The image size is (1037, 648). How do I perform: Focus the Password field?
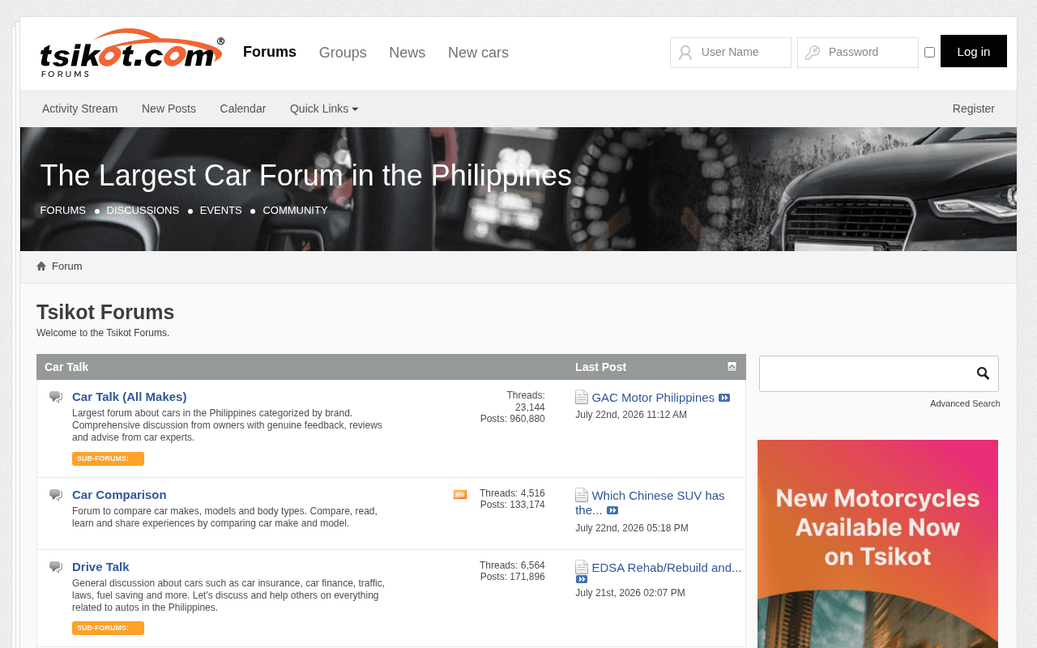coord(858,53)
